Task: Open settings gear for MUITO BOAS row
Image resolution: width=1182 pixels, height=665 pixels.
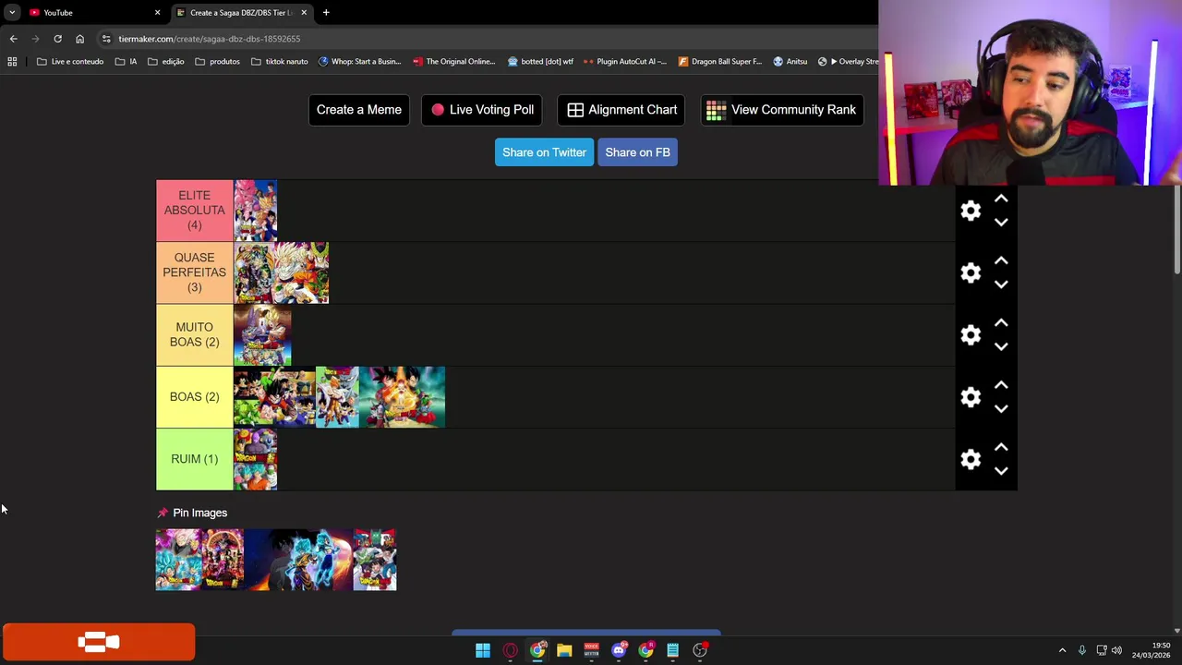Action: coord(971,334)
